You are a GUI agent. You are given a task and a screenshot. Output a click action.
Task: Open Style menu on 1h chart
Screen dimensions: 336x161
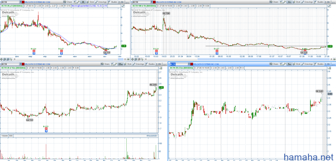tap(296, 2)
